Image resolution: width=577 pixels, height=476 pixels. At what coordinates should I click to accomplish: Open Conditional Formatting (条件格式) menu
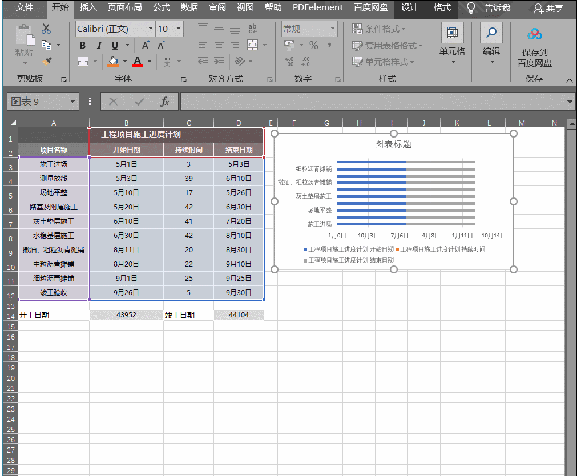[x=378, y=29]
